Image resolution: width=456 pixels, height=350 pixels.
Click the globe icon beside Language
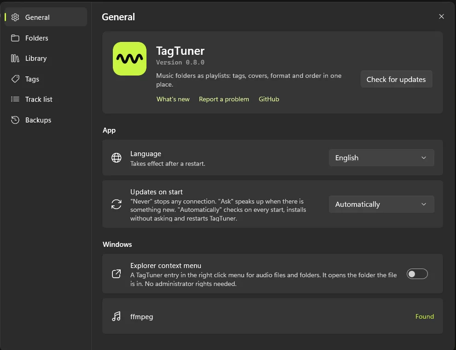pyautogui.click(x=117, y=157)
